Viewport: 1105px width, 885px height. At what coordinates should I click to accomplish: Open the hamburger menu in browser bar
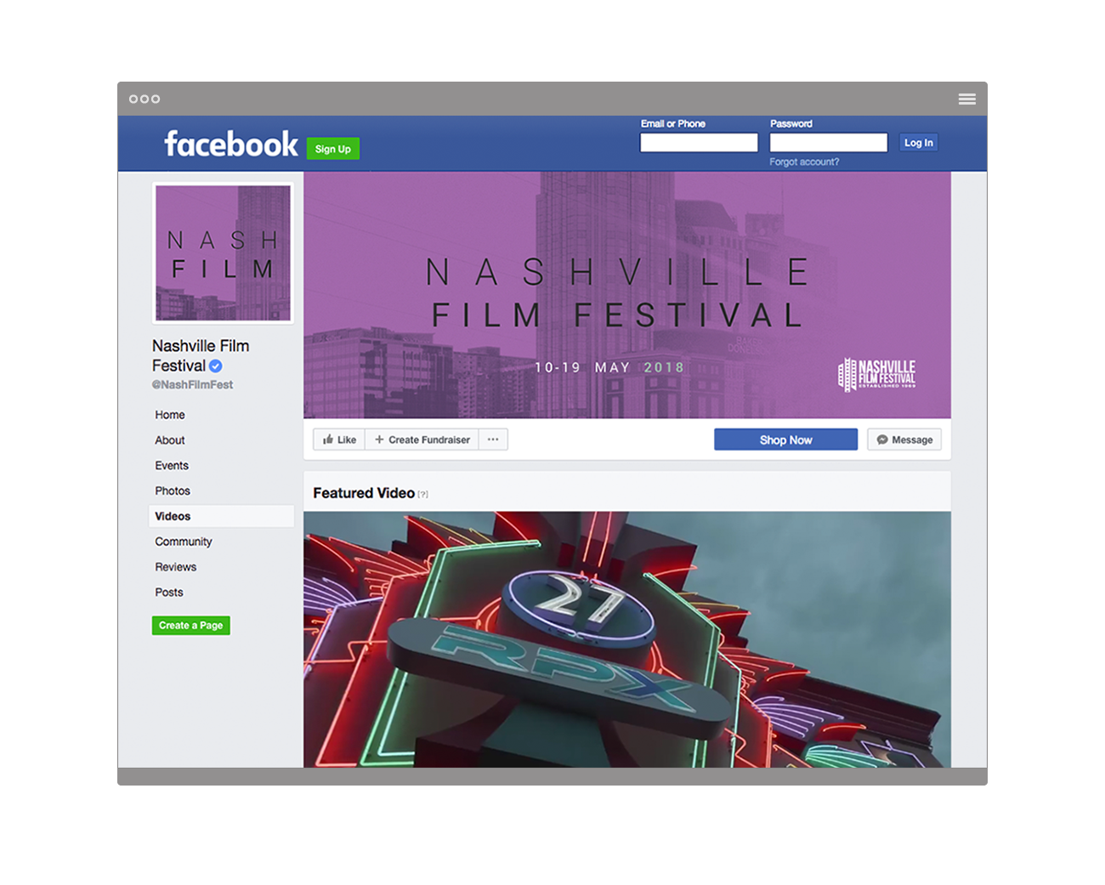[966, 99]
